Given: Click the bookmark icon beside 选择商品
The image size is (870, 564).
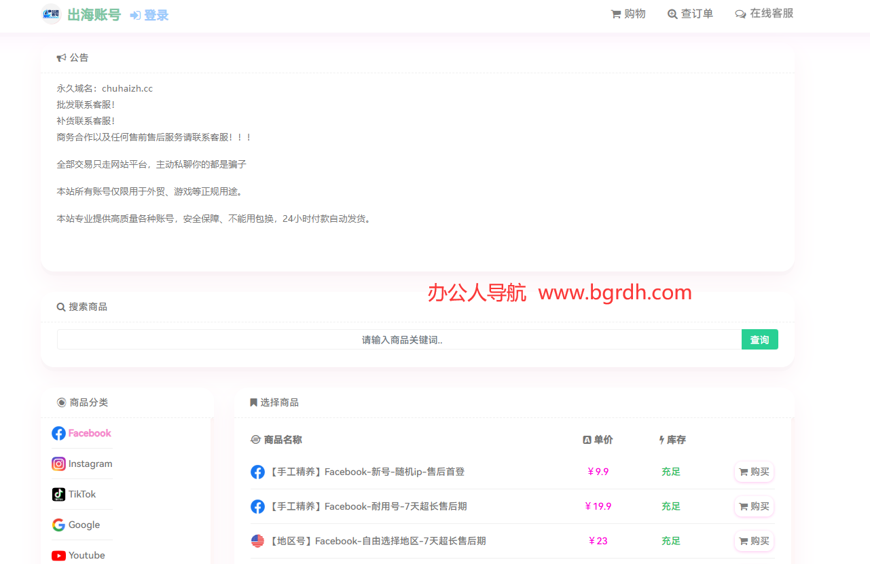Looking at the screenshot, I should pyautogui.click(x=253, y=402).
